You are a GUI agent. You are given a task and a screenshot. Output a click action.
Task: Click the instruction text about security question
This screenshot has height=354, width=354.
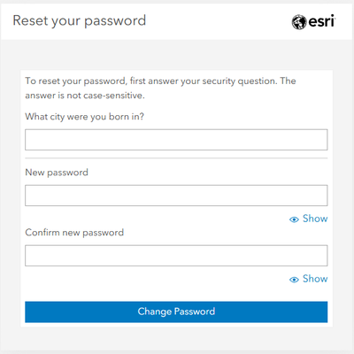[160, 88]
